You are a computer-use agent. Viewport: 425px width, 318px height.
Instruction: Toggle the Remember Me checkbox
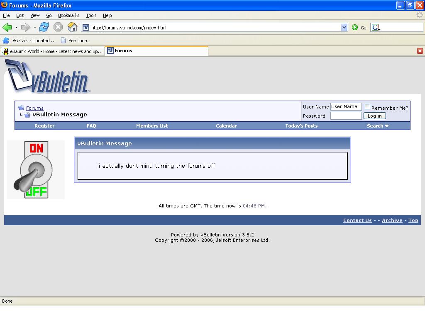pyautogui.click(x=367, y=107)
